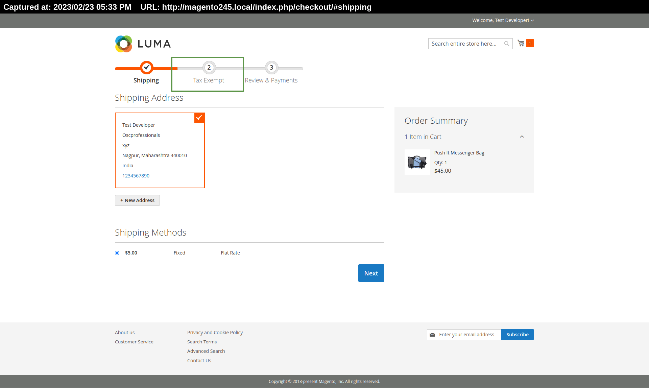The image size is (649, 388).
Task: Click the shopping cart icon
Action: tap(521, 43)
